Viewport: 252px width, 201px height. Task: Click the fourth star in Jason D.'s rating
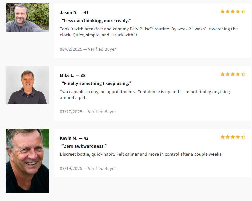[238, 11]
